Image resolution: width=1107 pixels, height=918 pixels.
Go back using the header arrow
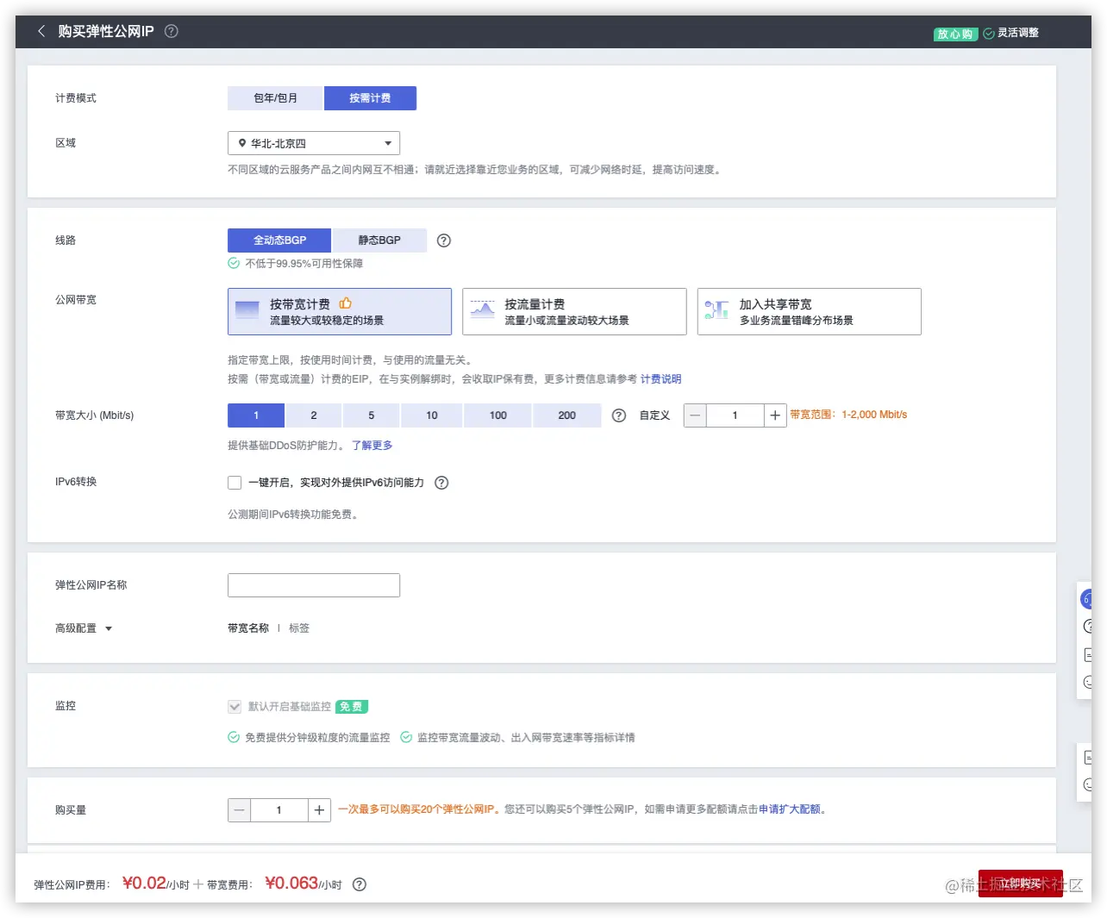(x=41, y=31)
